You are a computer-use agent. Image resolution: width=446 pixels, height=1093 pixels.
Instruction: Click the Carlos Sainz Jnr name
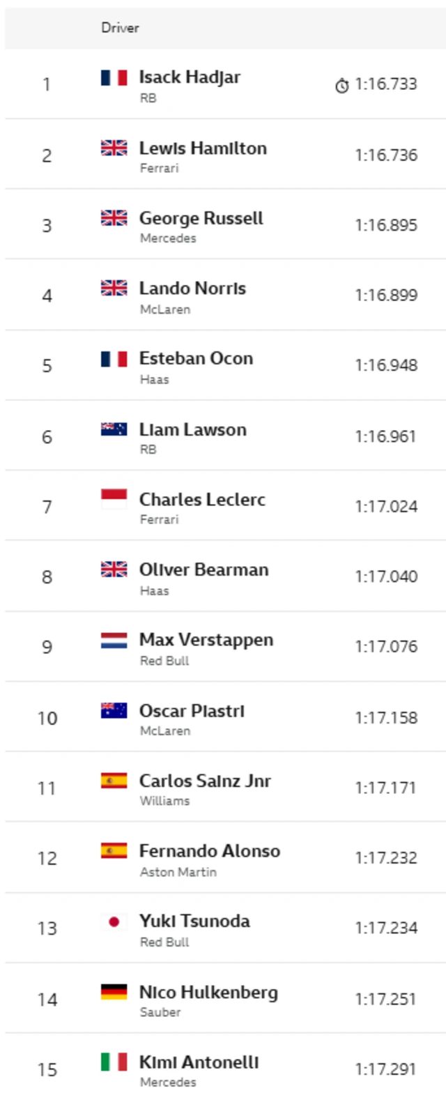pyautogui.click(x=205, y=781)
